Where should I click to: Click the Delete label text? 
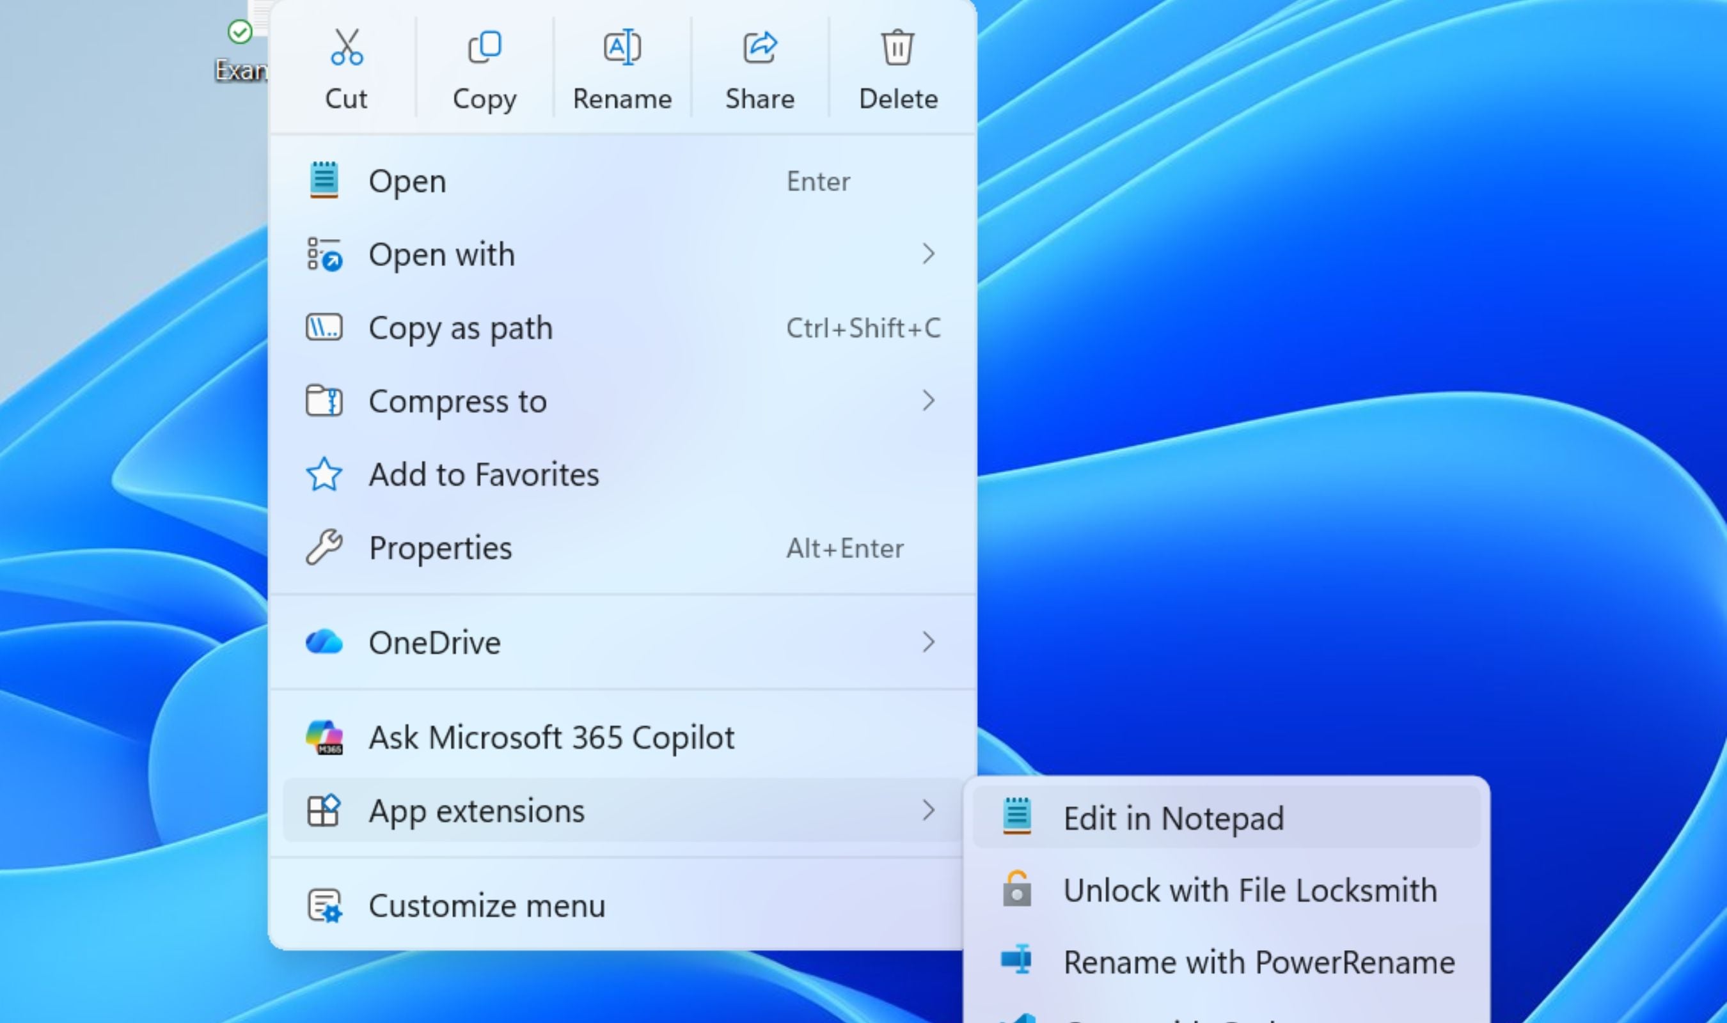point(898,98)
